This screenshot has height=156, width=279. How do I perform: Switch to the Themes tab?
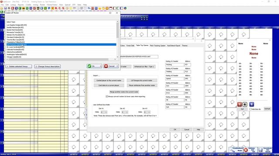coord(184,45)
